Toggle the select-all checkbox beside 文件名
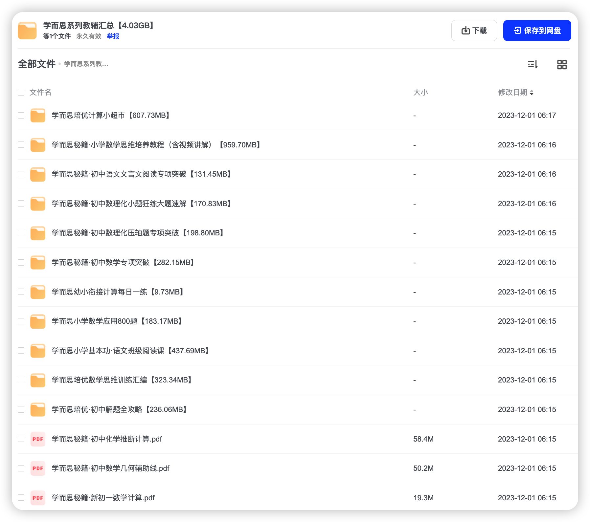 pyautogui.click(x=21, y=92)
